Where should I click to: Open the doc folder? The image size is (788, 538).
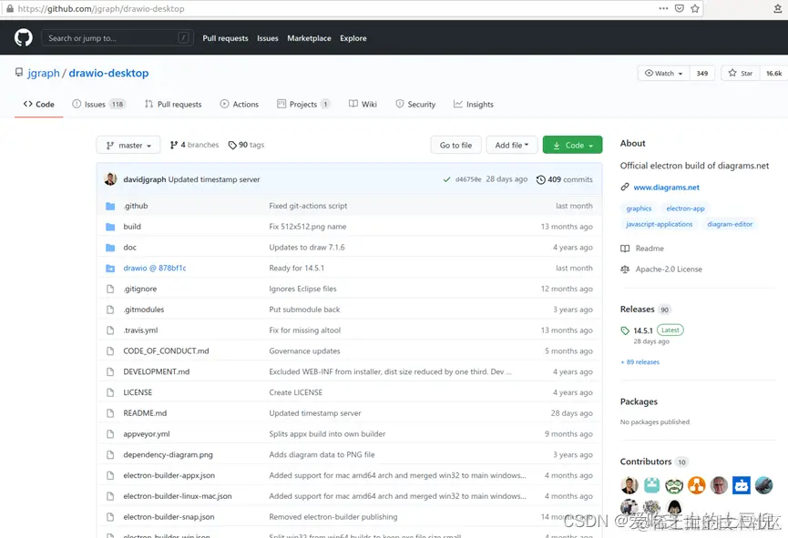[x=129, y=247]
